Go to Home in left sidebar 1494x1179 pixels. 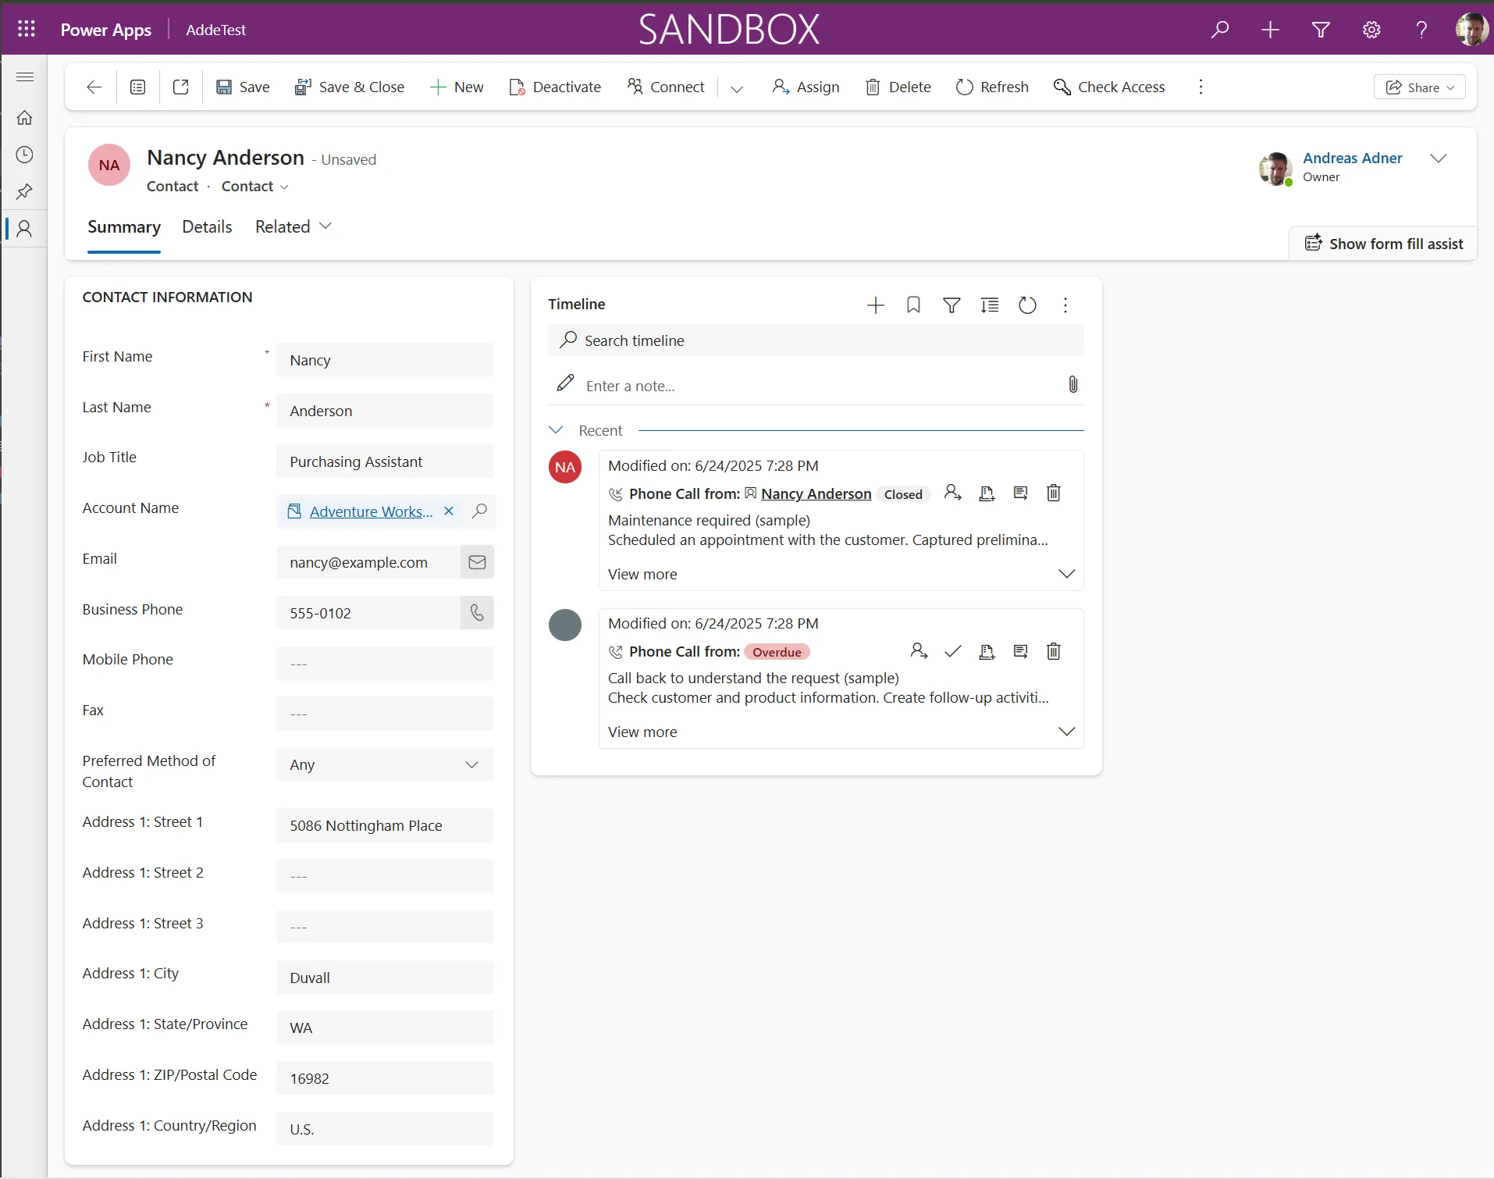click(25, 117)
